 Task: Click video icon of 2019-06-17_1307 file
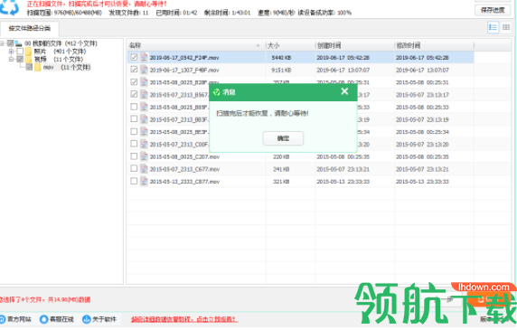pos(144,70)
